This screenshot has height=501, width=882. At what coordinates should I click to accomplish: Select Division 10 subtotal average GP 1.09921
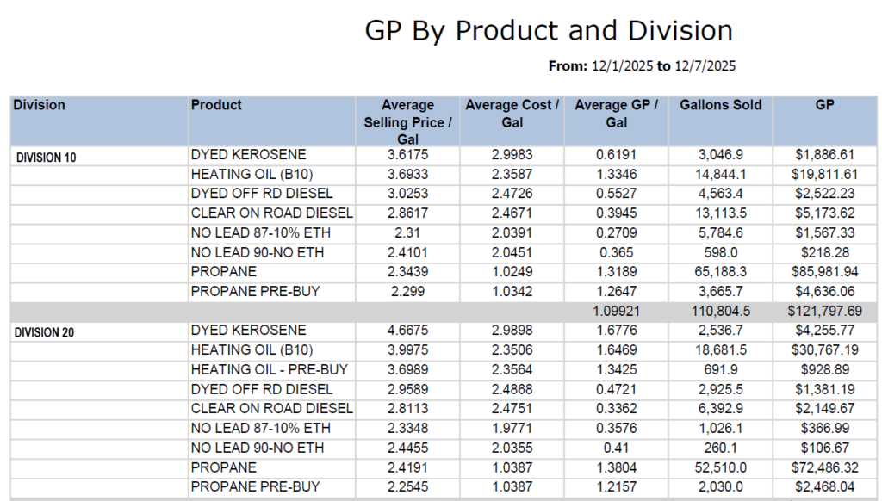(x=617, y=311)
